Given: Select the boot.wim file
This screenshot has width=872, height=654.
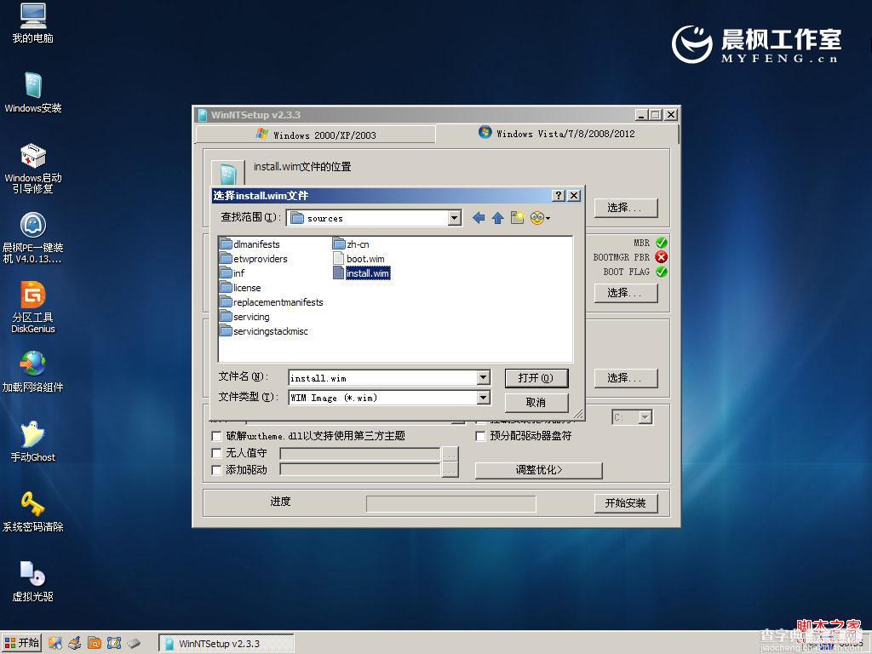Looking at the screenshot, I should 359,259.
